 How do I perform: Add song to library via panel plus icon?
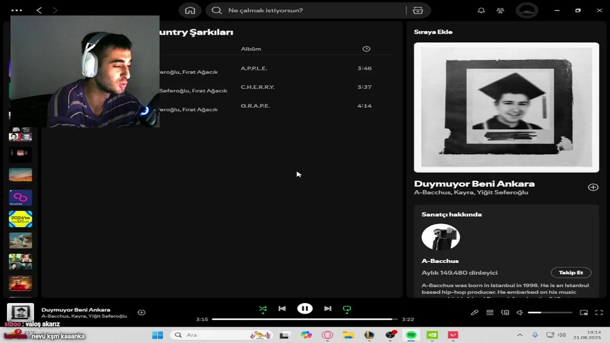click(x=593, y=187)
